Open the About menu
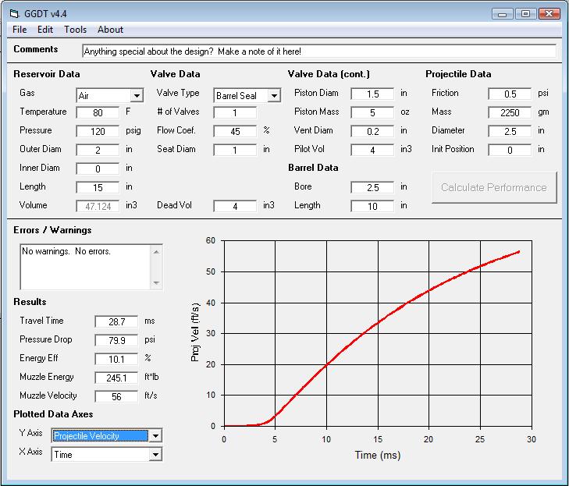This screenshot has height=486, width=569. tap(110, 30)
